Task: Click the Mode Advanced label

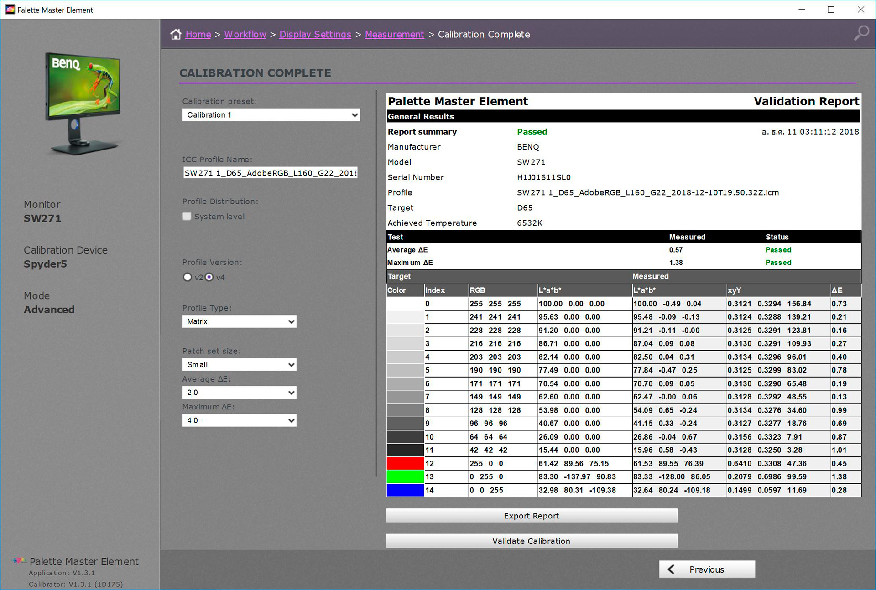Action: click(x=49, y=303)
